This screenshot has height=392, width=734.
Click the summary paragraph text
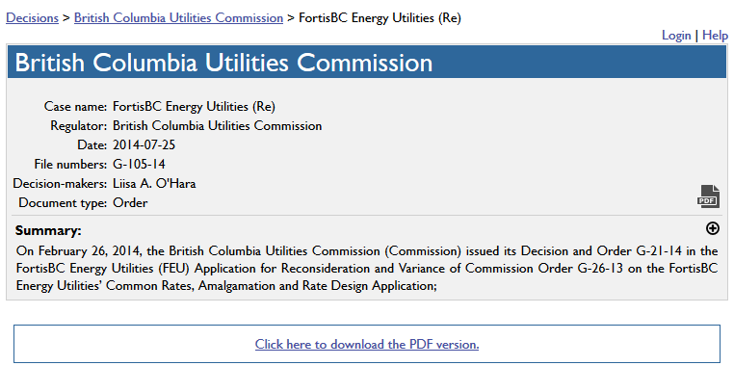[x=366, y=268]
